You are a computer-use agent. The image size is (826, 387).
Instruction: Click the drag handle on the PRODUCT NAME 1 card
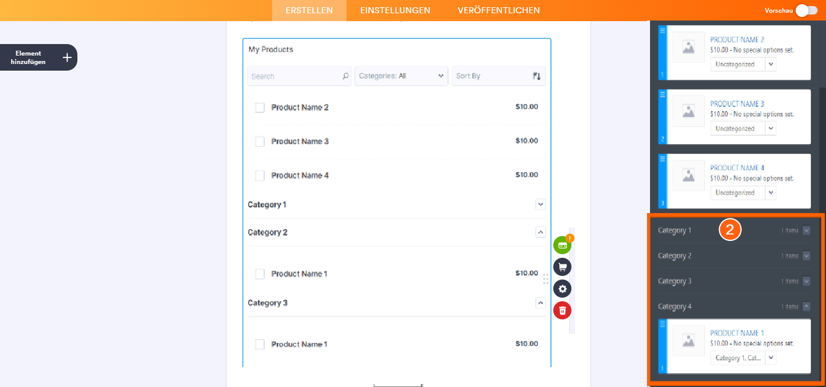click(x=662, y=324)
